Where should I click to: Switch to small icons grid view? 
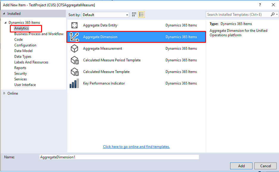(x=134, y=15)
